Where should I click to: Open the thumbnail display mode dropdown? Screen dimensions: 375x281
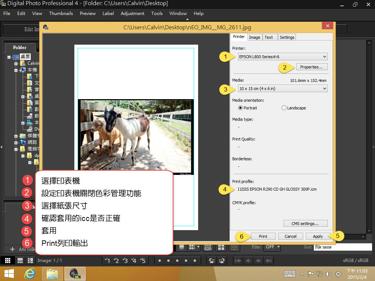pyautogui.click(x=194, y=247)
